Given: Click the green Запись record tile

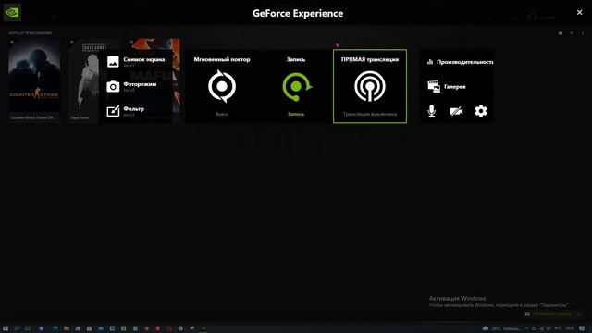Looking at the screenshot, I should (x=296, y=86).
